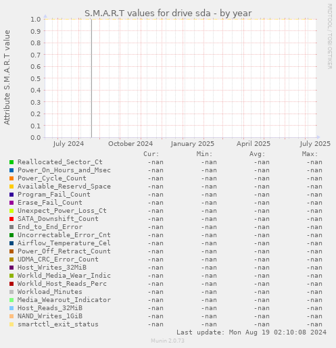Click the pale yellow smartctl_exit_status swatch
The image size is (336, 348).
[x=11, y=324]
